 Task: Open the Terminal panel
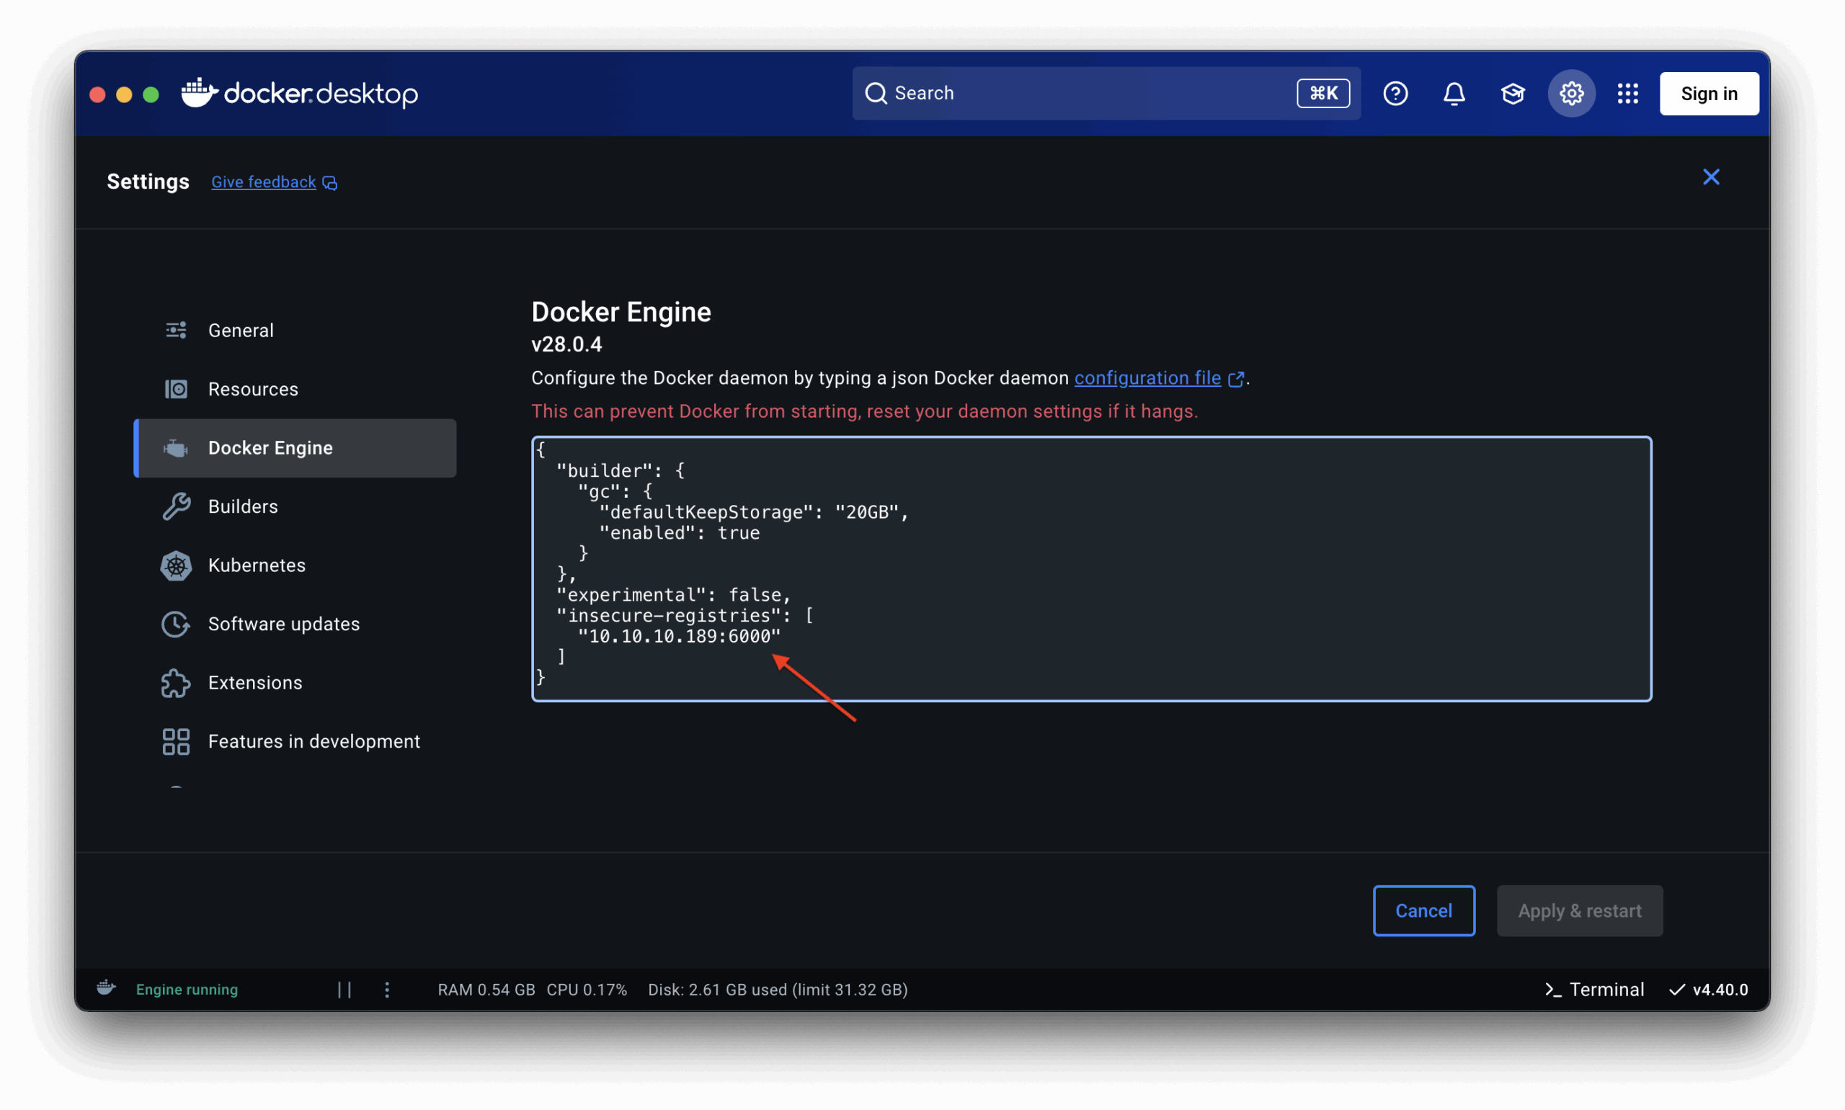point(1594,990)
